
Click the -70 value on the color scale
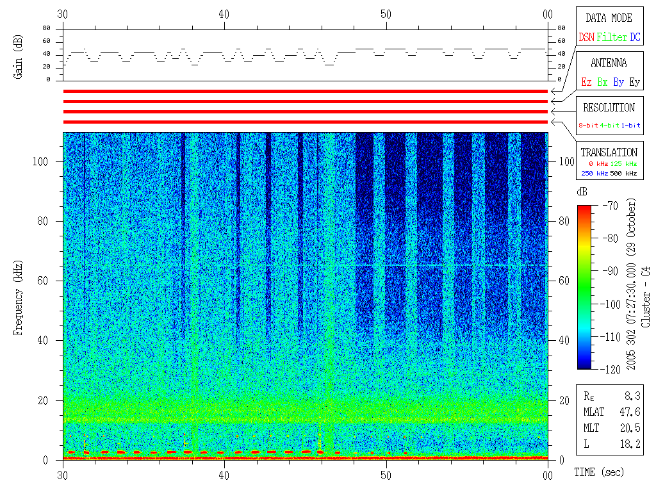[611, 206]
